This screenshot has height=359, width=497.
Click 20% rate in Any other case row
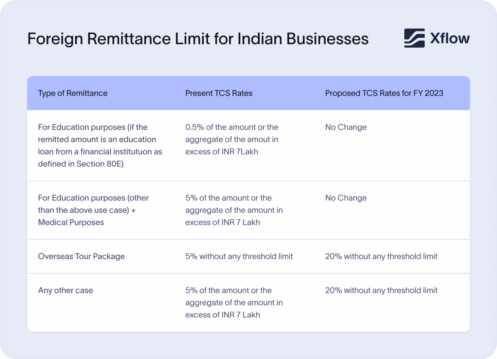pyautogui.click(x=381, y=290)
